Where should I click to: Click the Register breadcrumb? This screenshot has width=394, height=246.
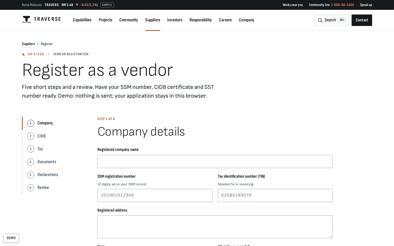pyautogui.click(x=47, y=44)
